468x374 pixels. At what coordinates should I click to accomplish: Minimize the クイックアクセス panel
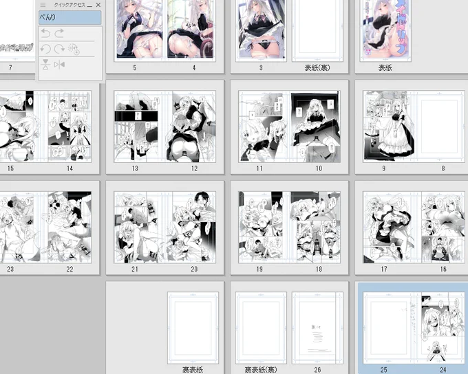[89, 5]
